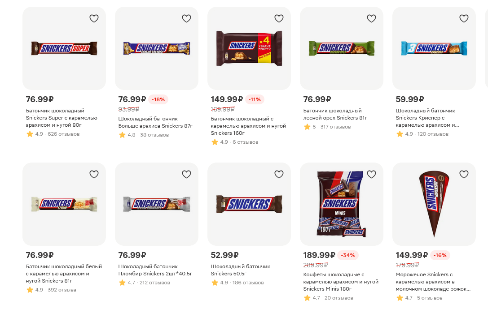Heart the white Snickers 81г bar
Image resolution: width=488 pixels, height=313 pixels.
(94, 174)
